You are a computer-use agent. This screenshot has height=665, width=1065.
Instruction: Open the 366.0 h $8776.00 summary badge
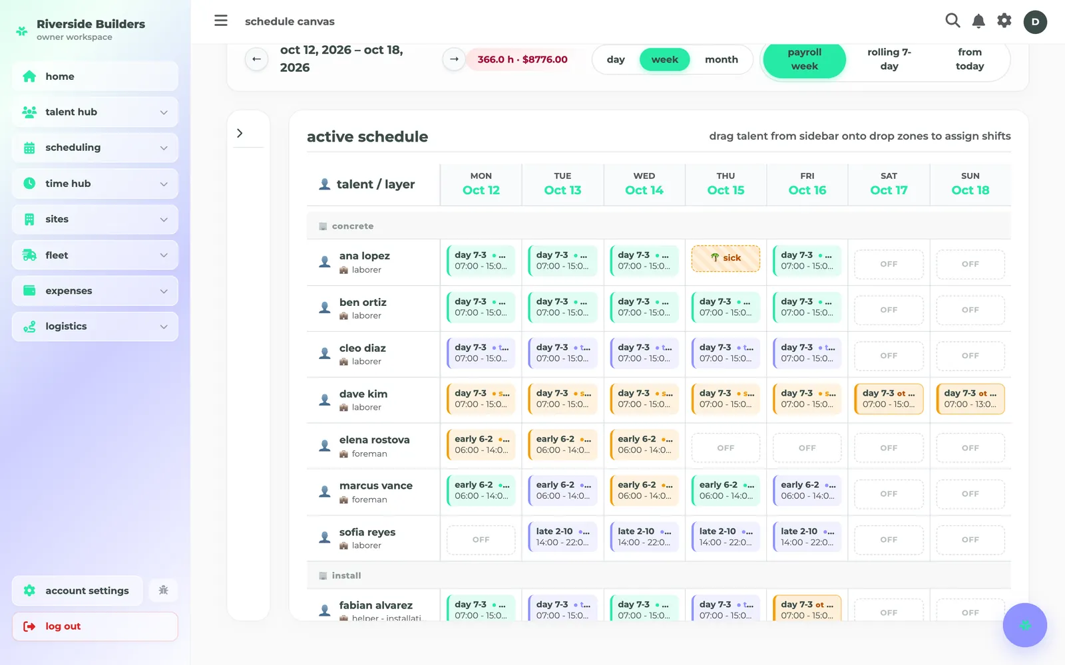tap(523, 59)
